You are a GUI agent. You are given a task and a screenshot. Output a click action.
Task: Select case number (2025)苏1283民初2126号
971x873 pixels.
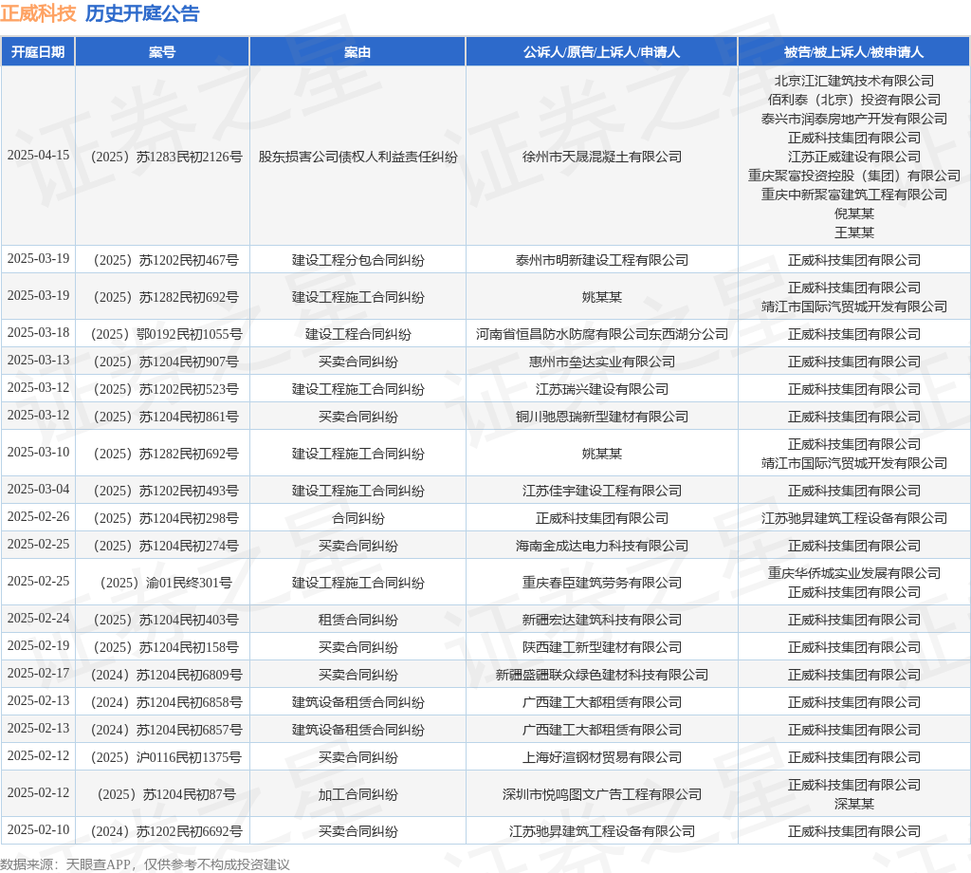coord(167,157)
